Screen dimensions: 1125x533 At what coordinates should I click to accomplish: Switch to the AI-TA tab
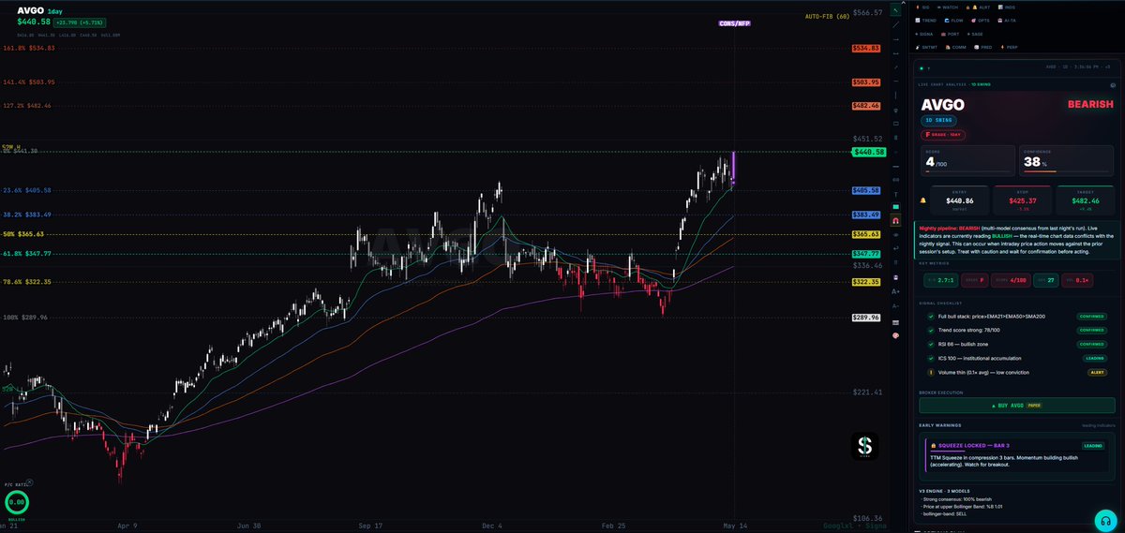pos(1007,21)
